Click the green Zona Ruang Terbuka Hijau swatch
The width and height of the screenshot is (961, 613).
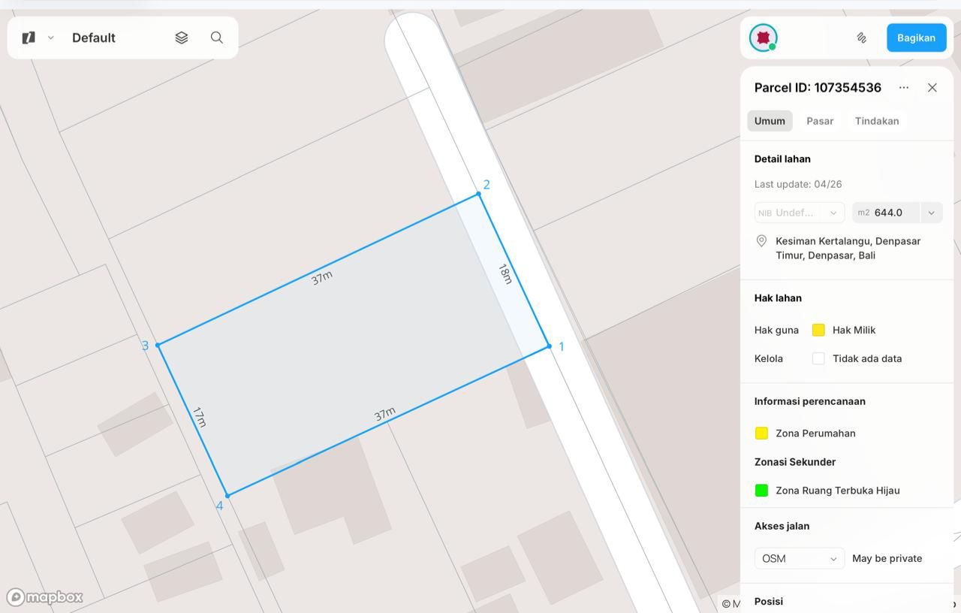pos(761,491)
